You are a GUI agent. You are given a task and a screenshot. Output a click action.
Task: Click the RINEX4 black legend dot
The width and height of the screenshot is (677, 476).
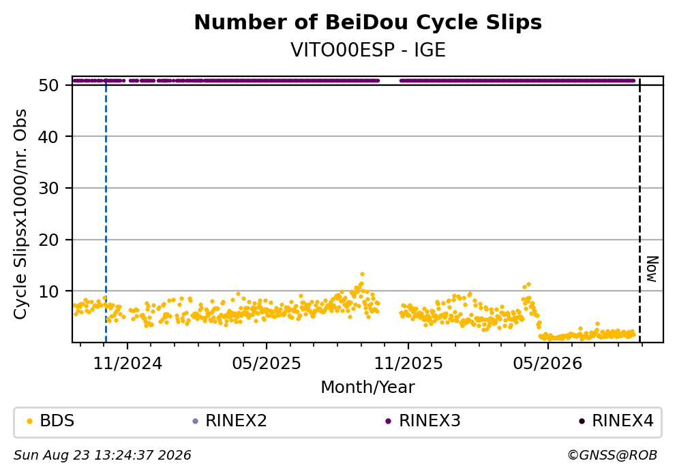pyautogui.click(x=582, y=422)
